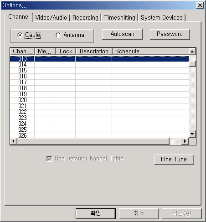Viewport: 206px width, 222px height.
Task: Switch to the Video/Audio tab
Action: [x=51, y=18]
